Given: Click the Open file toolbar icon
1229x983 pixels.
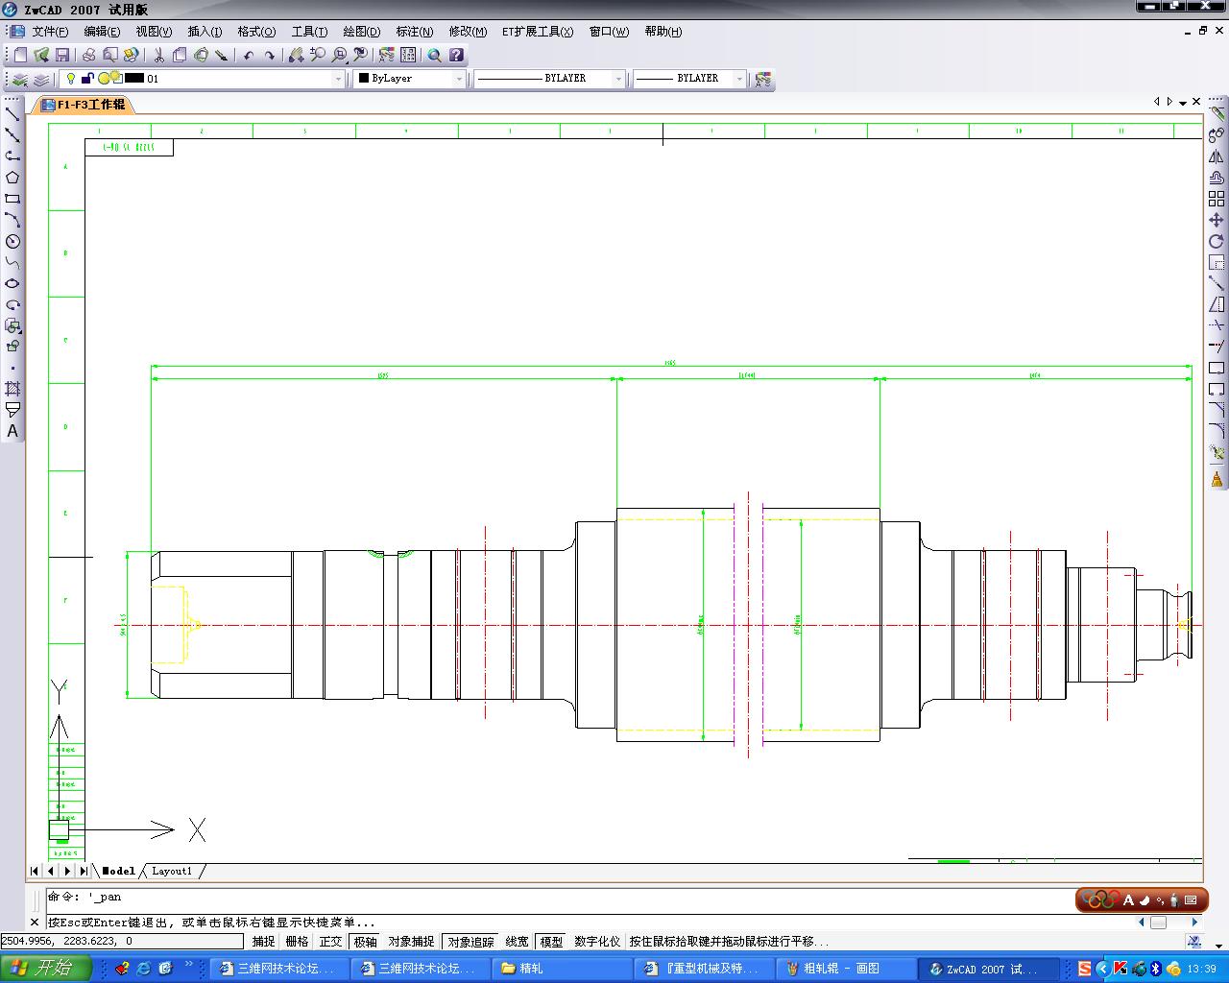Looking at the screenshot, I should tap(41, 55).
